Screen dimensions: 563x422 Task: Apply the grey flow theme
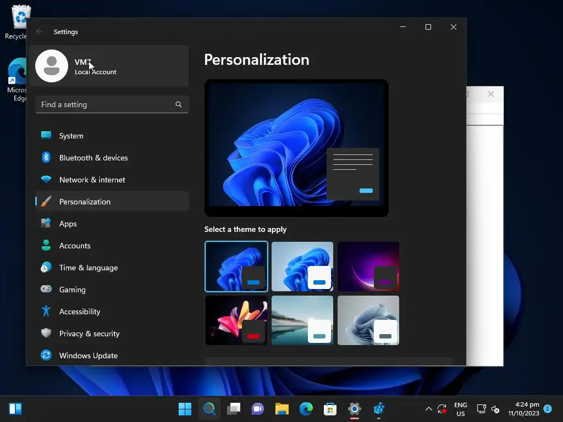pos(368,320)
